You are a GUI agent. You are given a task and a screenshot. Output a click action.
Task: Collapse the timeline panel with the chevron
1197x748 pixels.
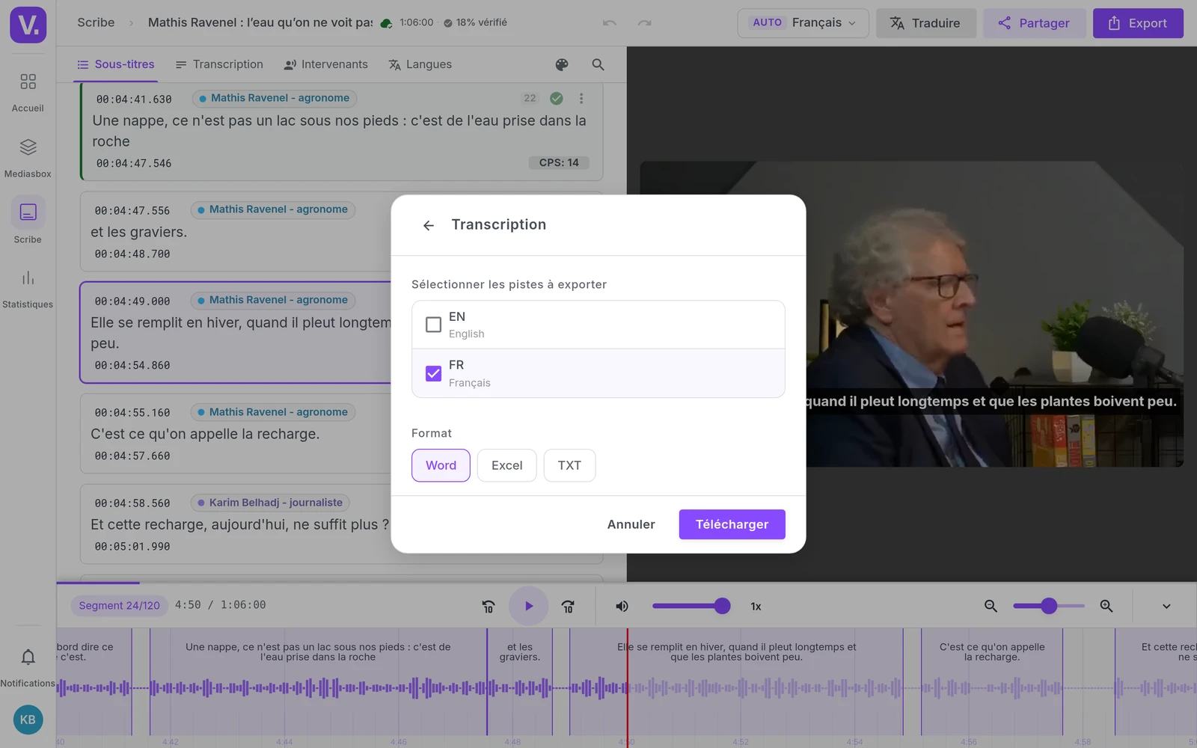pos(1166,607)
